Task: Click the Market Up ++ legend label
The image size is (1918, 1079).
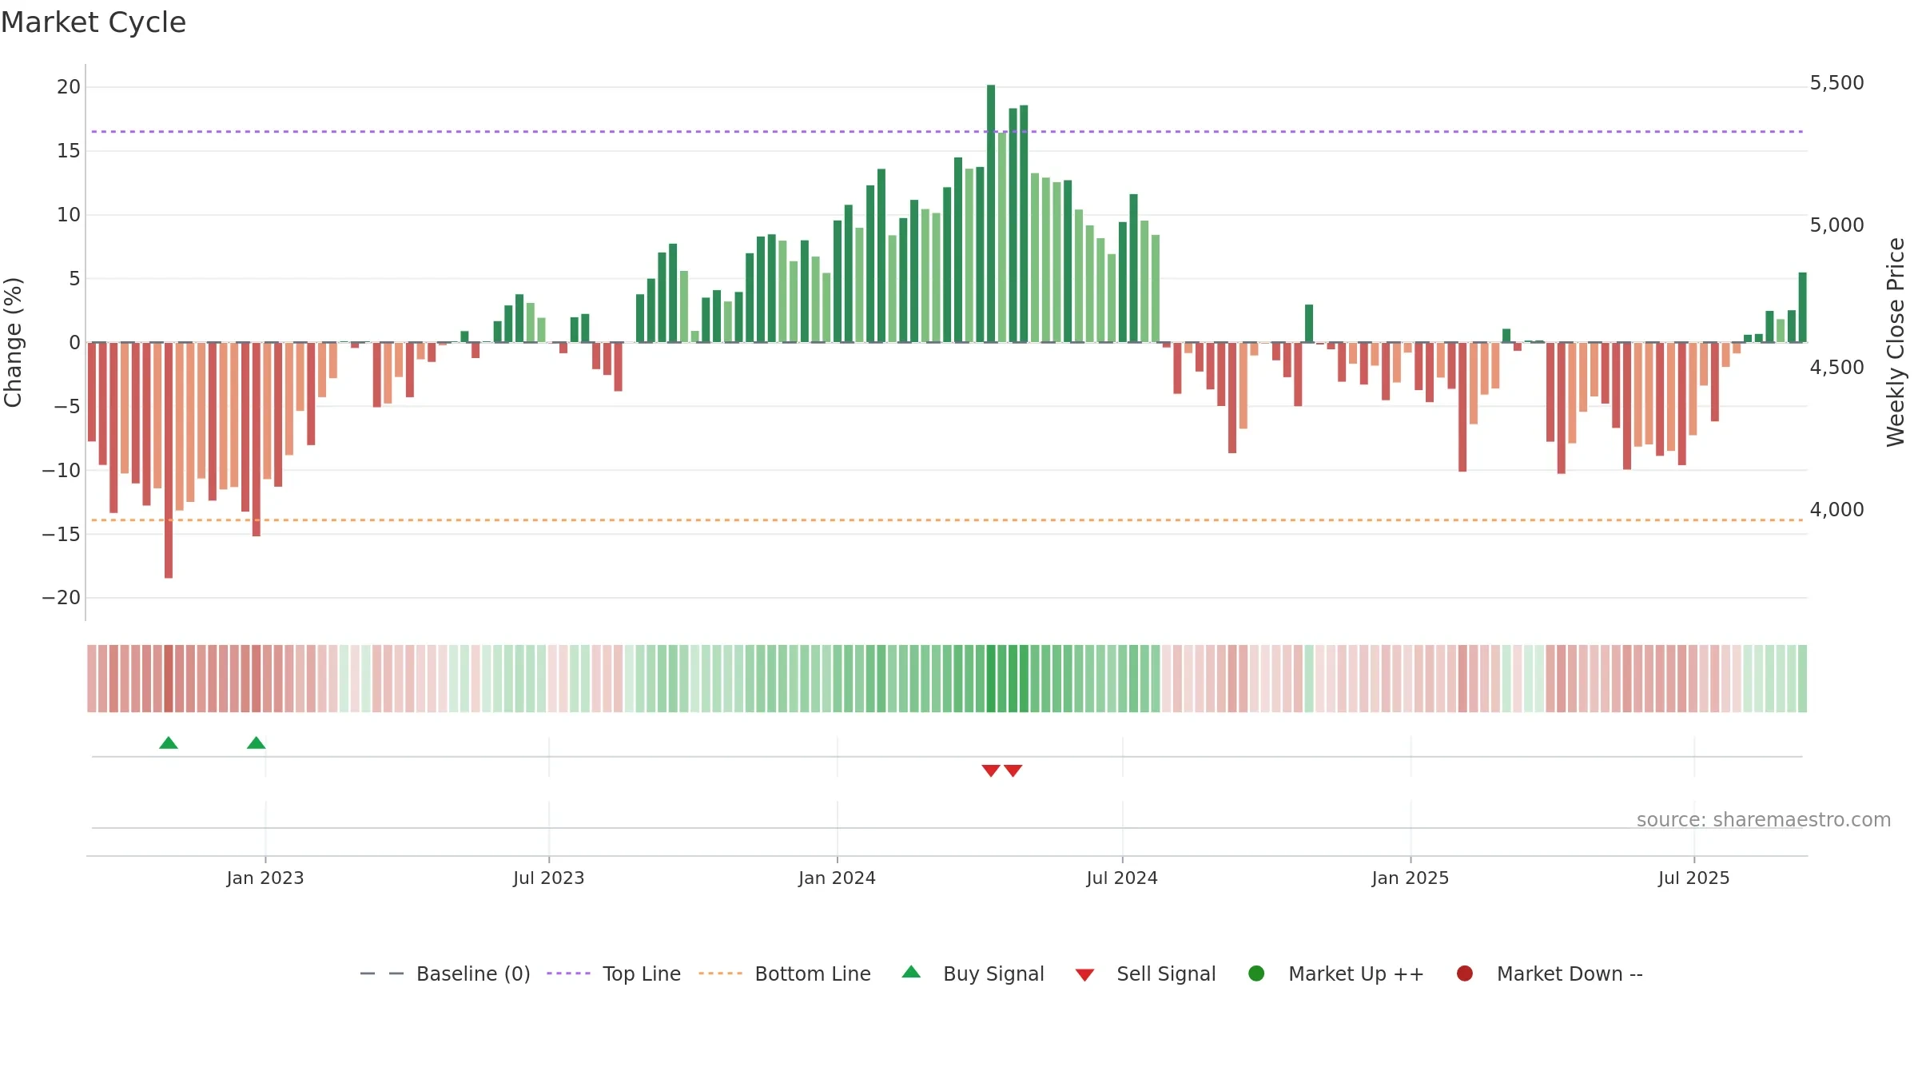Action: coord(1356,973)
